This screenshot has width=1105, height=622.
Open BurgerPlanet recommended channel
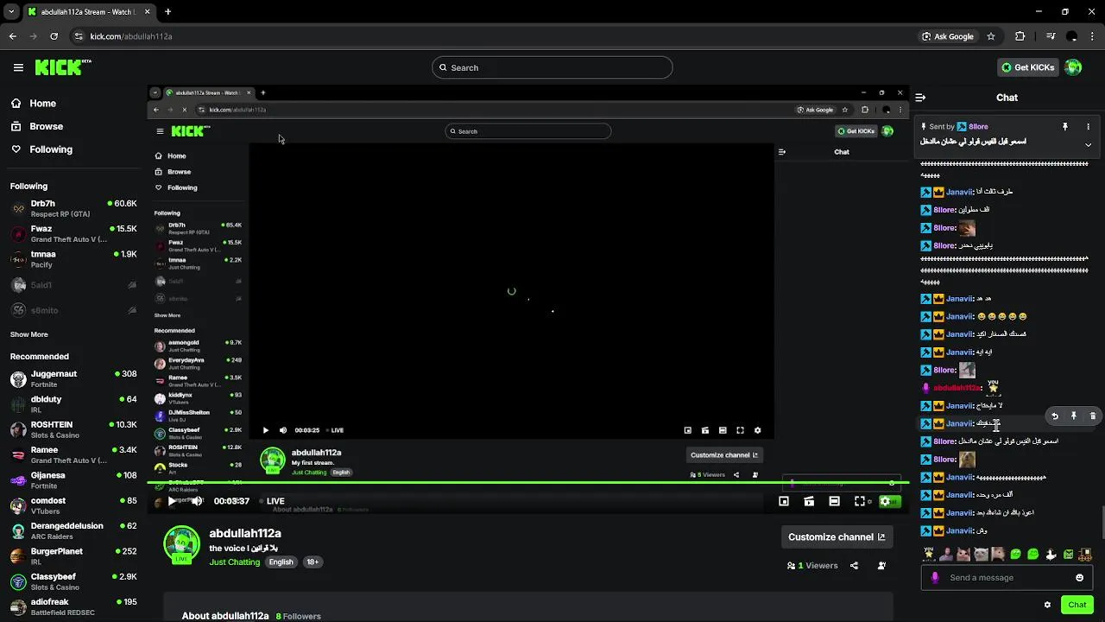click(73, 555)
